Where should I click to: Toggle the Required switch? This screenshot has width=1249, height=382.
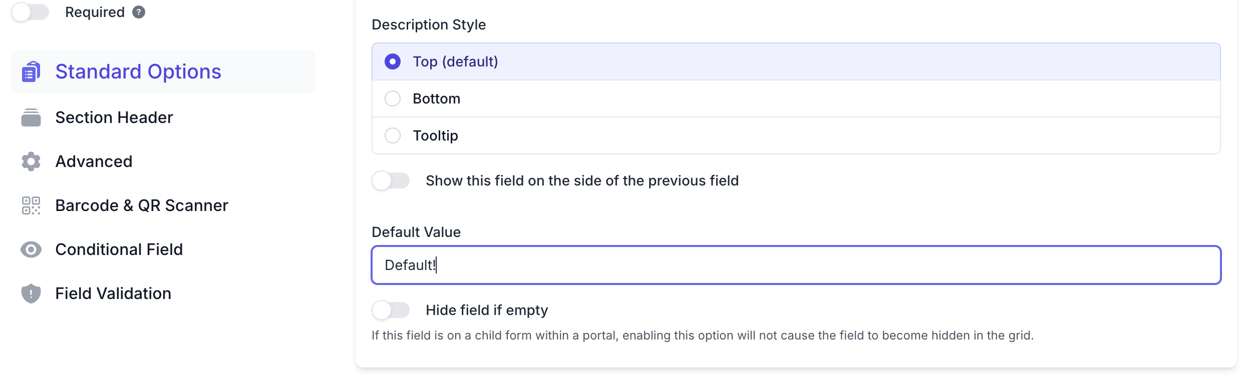tap(30, 12)
